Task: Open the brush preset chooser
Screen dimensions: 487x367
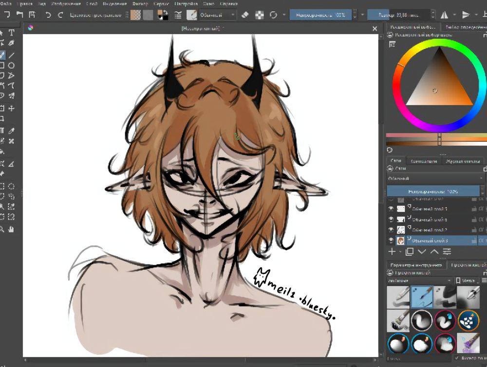Action: pos(191,15)
